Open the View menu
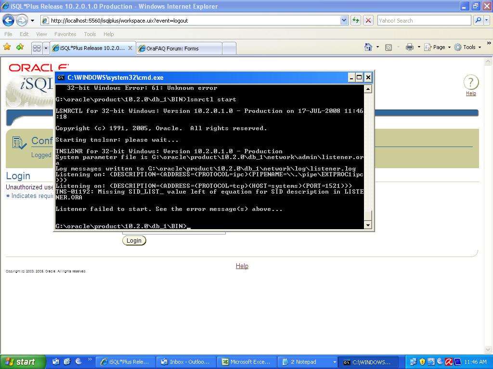The image size is (493, 369). (41, 34)
